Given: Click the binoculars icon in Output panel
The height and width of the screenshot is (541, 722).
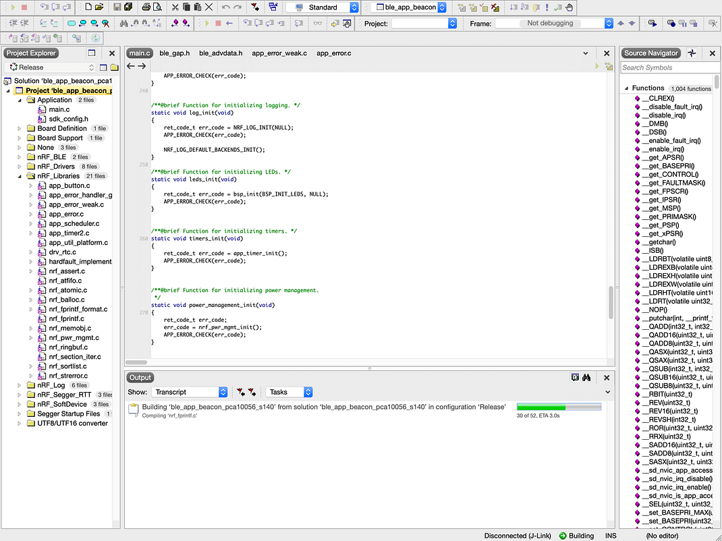Looking at the screenshot, I should click(586, 378).
